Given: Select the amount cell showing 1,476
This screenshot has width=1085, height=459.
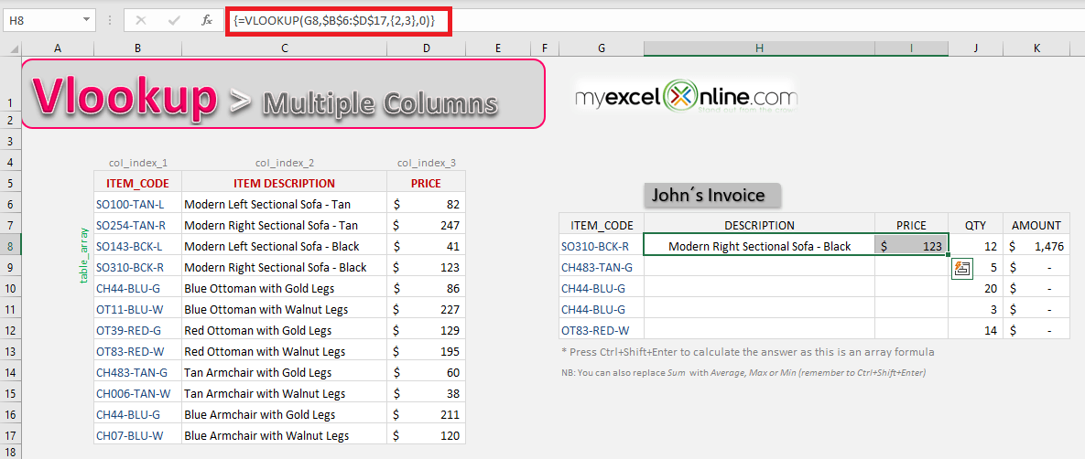Looking at the screenshot, I should point(1036,246).
